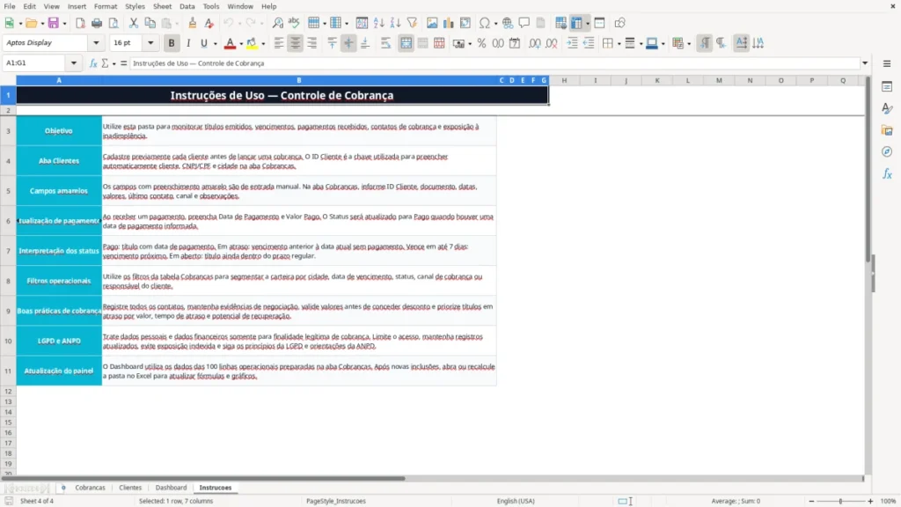The image size is (901, 507).
Task: Click Merge and Center Cells icon
Action: coord(406,43)
